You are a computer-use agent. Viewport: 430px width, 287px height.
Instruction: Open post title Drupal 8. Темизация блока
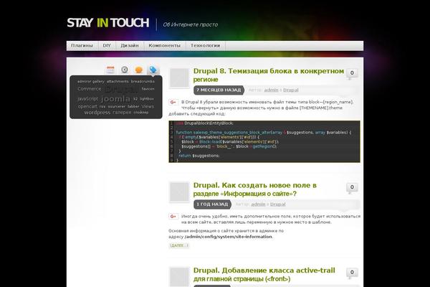pyautogui.click(x=269, y=75)
